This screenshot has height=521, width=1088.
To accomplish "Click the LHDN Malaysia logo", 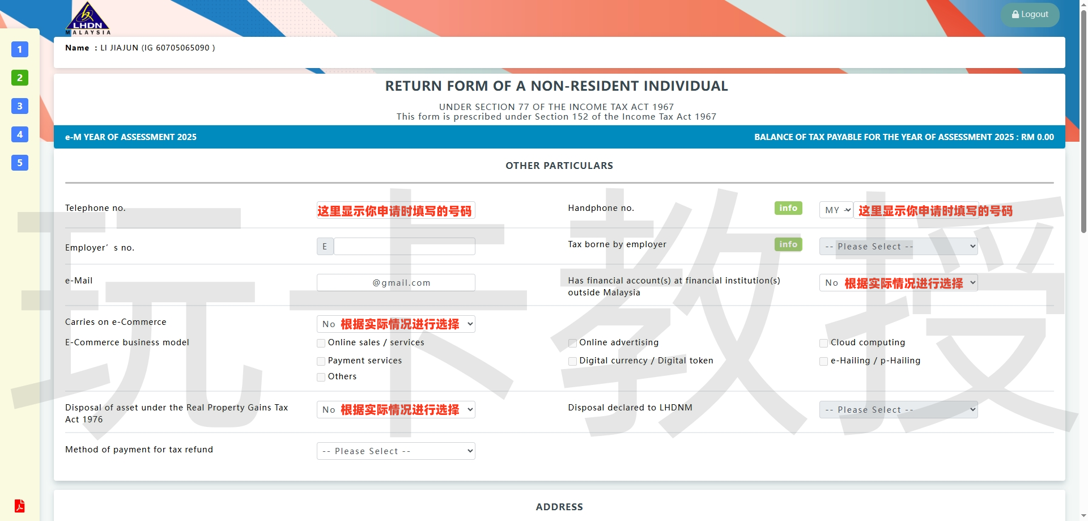I will [x=88, y=18].
